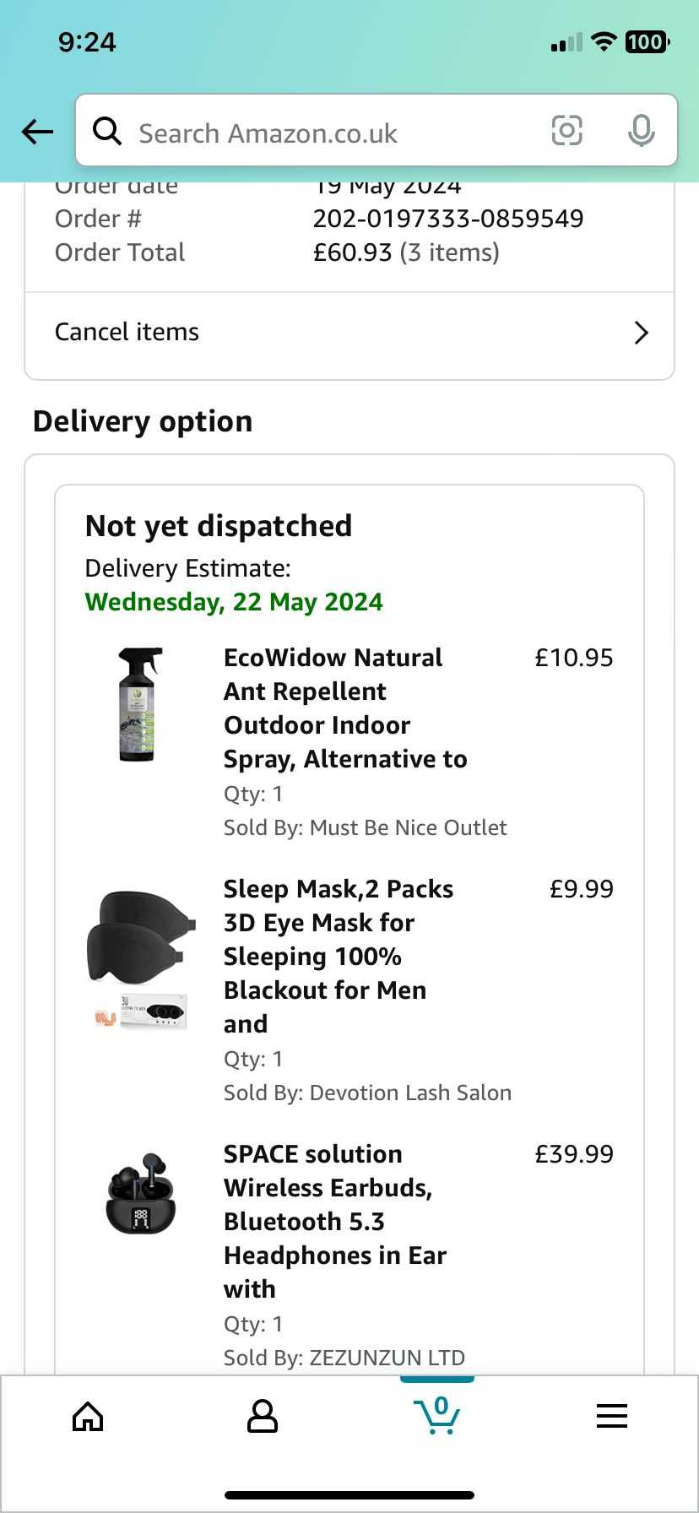The image size is (699, 1513).
Task: Open the hamburger menu icon
Action: click(612, 1416)
